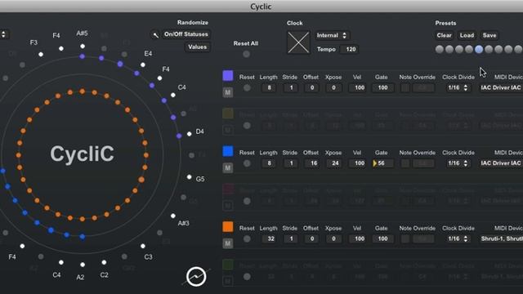
Task: Open blue track IAC Driver MIDI device menu
Action: (x=501, y=163)
